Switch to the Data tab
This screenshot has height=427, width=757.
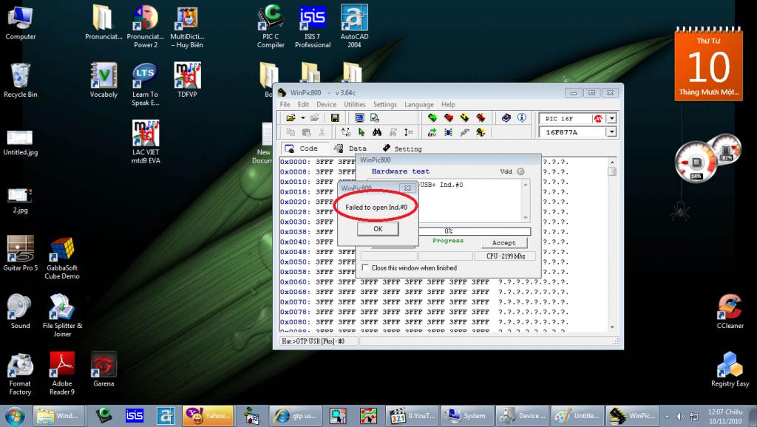point(351,148)
